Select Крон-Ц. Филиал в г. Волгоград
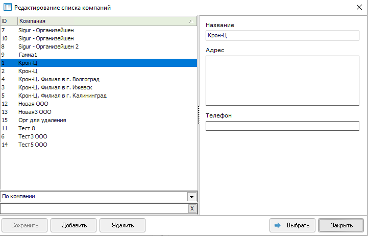The height and width of the screenshot is (236, 368). (59, 79)
